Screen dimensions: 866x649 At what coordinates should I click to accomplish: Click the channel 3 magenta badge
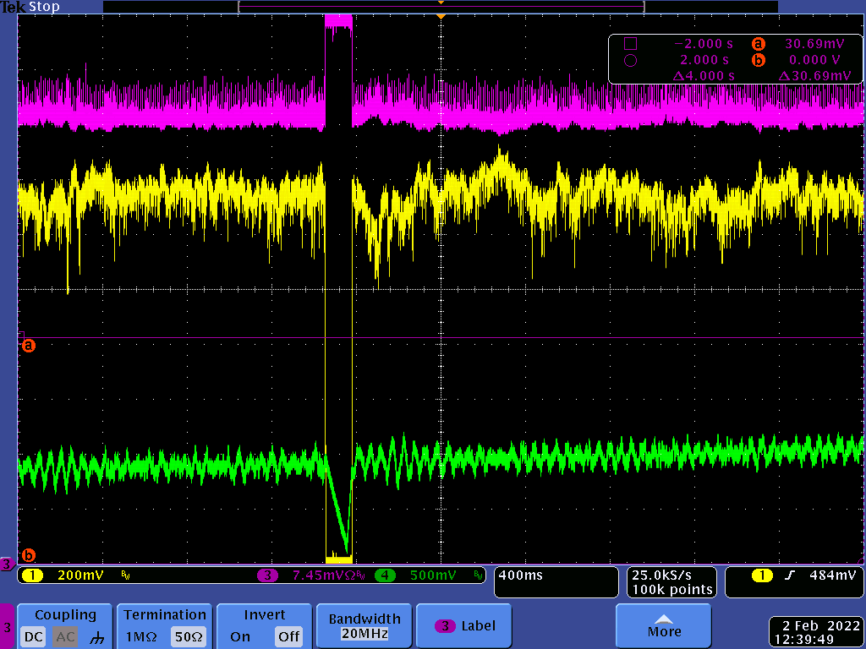[267, 575]
